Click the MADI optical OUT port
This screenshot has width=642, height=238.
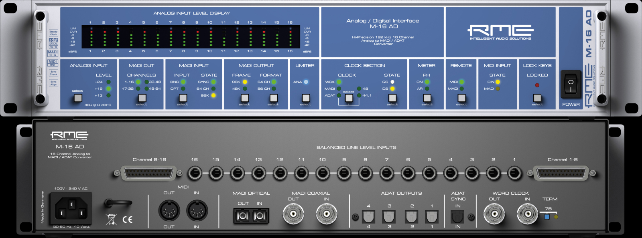coord(242,216)
